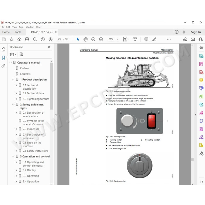Select the arrow Selection tool
The width and height of the screenshot is (205, 205).
coord(78,39)
